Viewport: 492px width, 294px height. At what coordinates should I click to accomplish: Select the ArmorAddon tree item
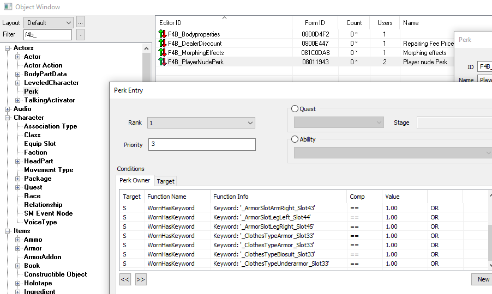coord(43,257)
